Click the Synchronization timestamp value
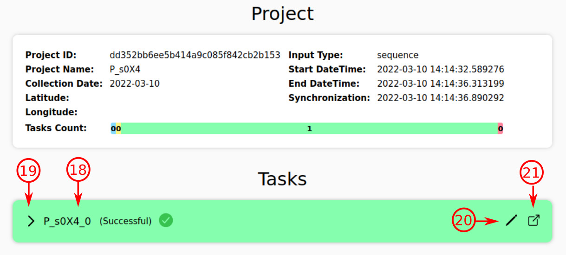This screenshot has width=566, height=255. tap(441, 98)
